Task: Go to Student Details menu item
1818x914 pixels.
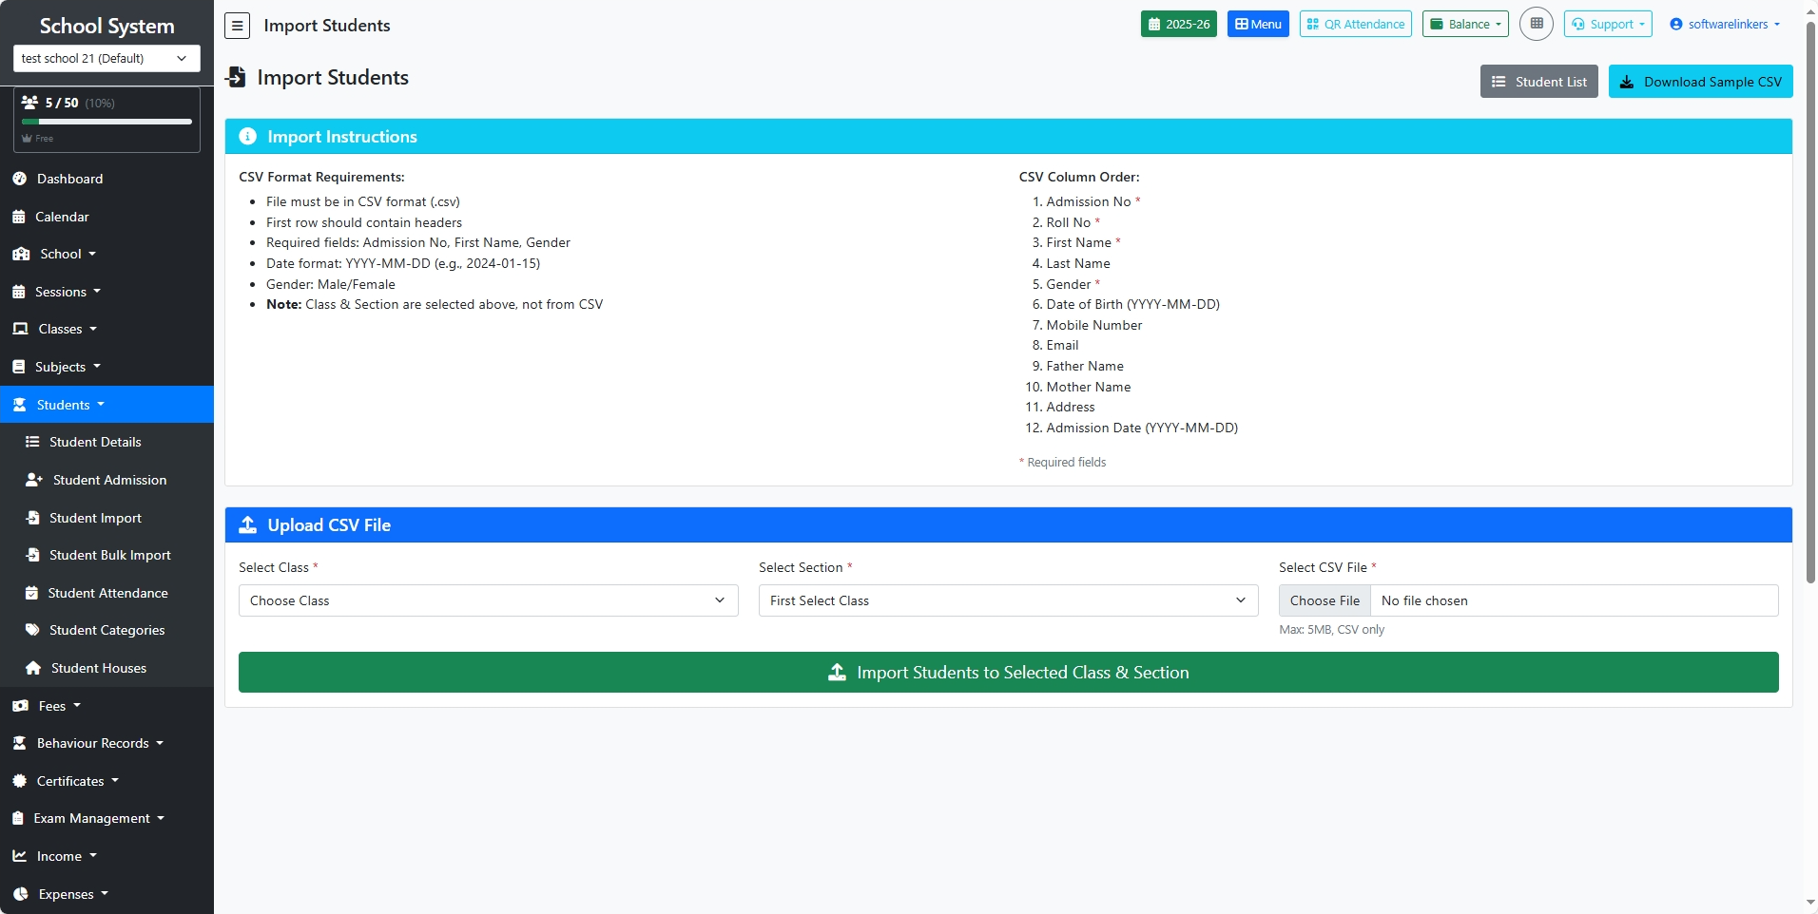Action: tap(95, 442)
